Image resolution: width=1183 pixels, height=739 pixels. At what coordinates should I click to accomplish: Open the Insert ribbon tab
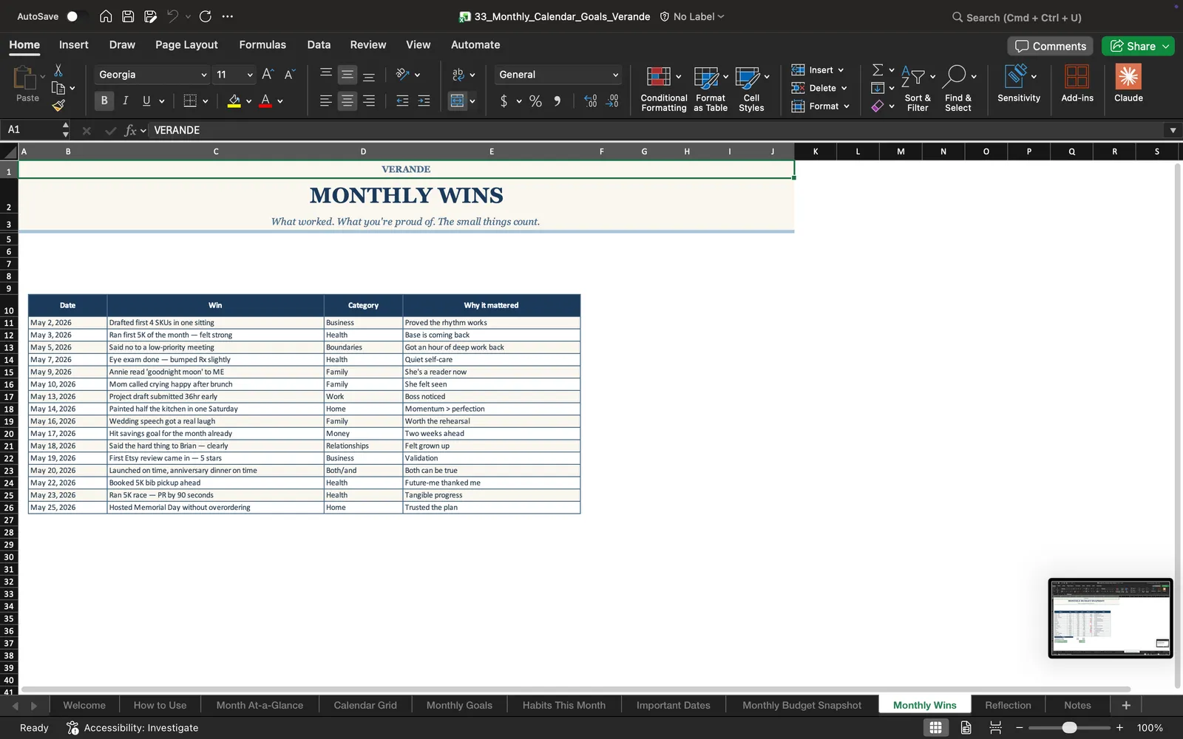[73, 44]
